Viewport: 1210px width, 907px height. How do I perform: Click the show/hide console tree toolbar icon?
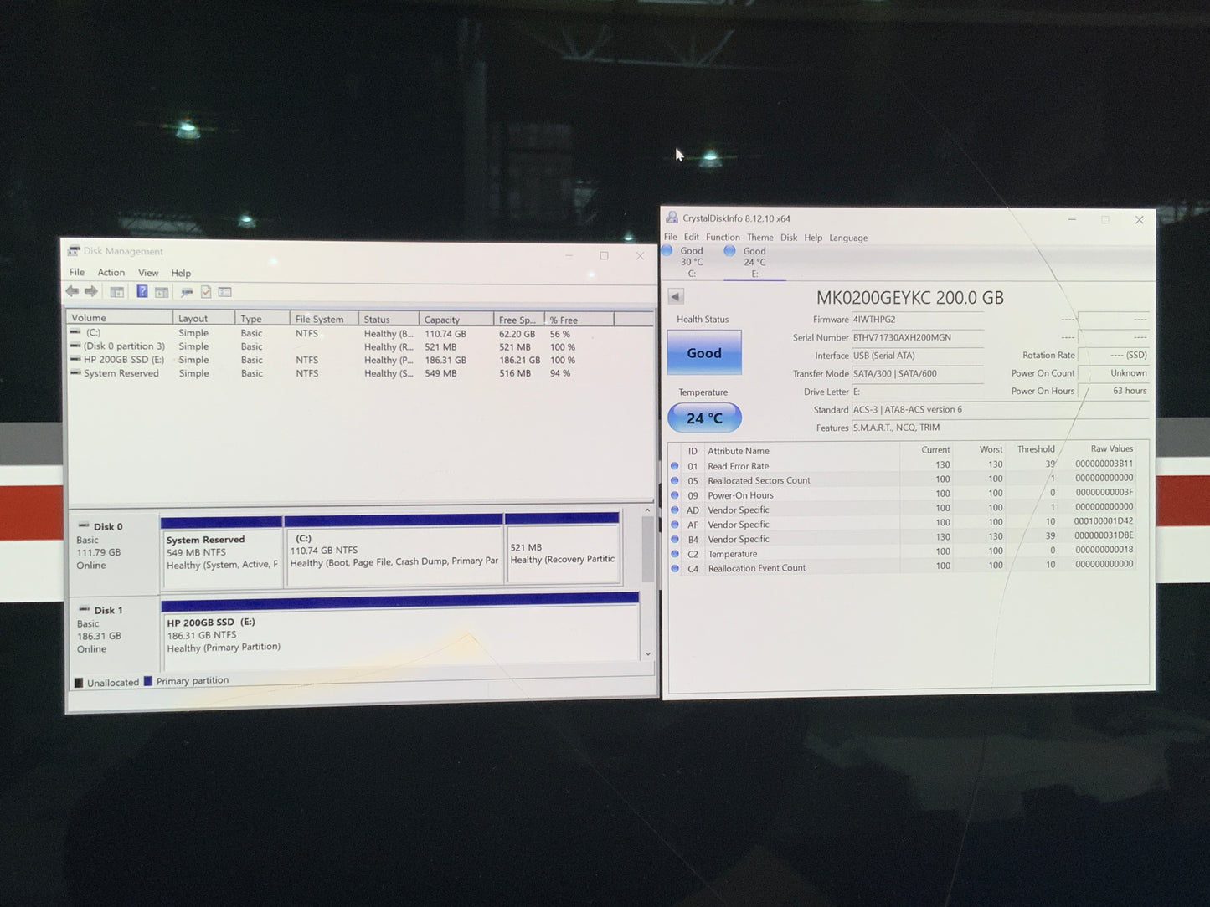coord(117,292)
